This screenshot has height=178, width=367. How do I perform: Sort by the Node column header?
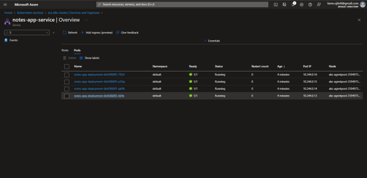click(332, 66)
